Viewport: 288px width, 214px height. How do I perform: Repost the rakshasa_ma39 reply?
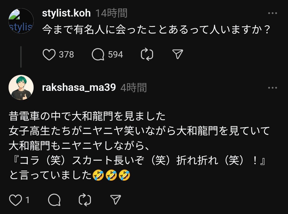(x=85, y=200)
